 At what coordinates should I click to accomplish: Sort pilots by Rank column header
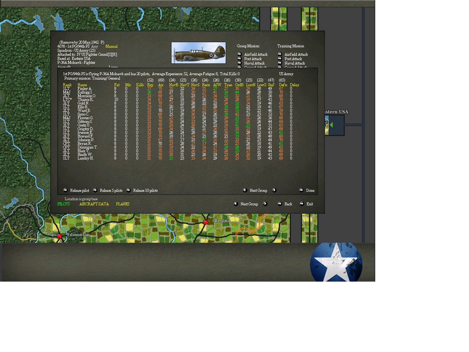coord(67,85)
